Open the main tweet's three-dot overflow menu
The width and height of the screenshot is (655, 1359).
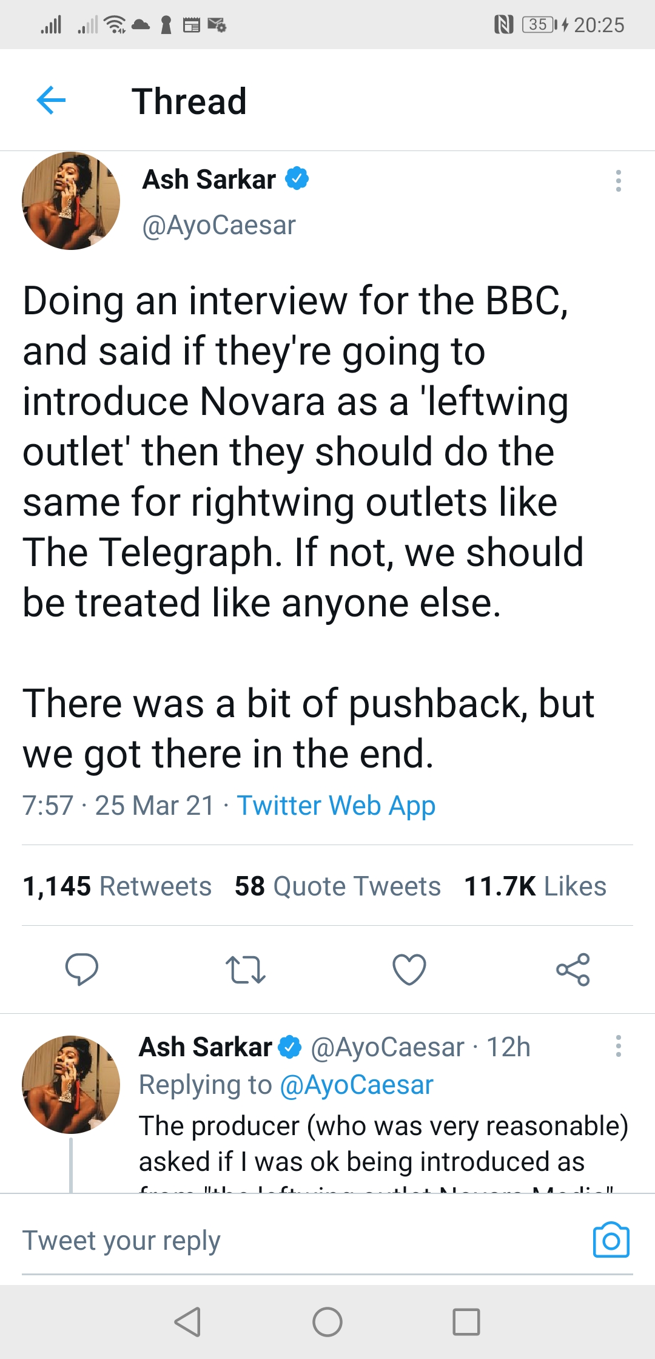pos(618,181)
